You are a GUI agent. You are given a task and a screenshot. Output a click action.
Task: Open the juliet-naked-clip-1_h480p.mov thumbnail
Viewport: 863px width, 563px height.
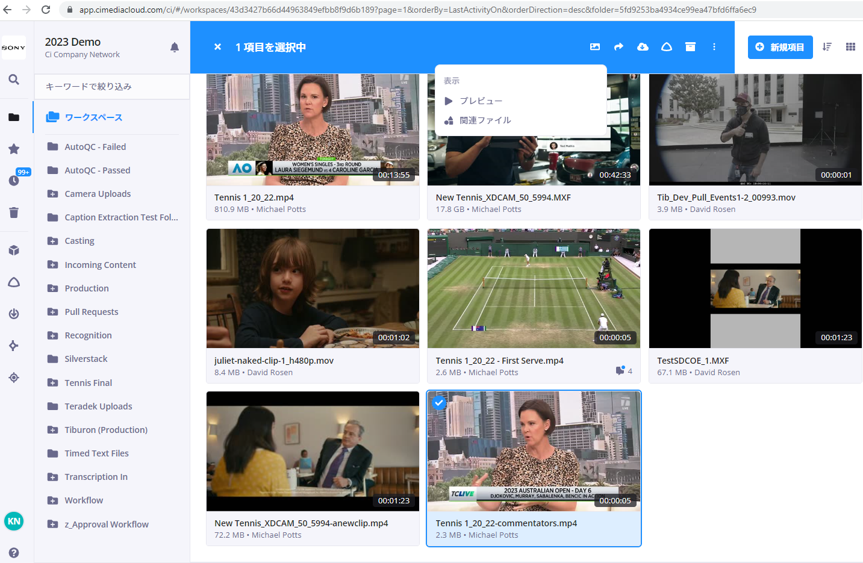313,288
